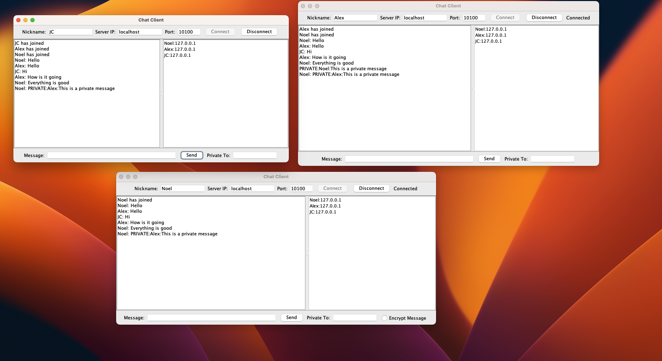Click 'Alex: How is it going' in Noel's log

point(141,223)
